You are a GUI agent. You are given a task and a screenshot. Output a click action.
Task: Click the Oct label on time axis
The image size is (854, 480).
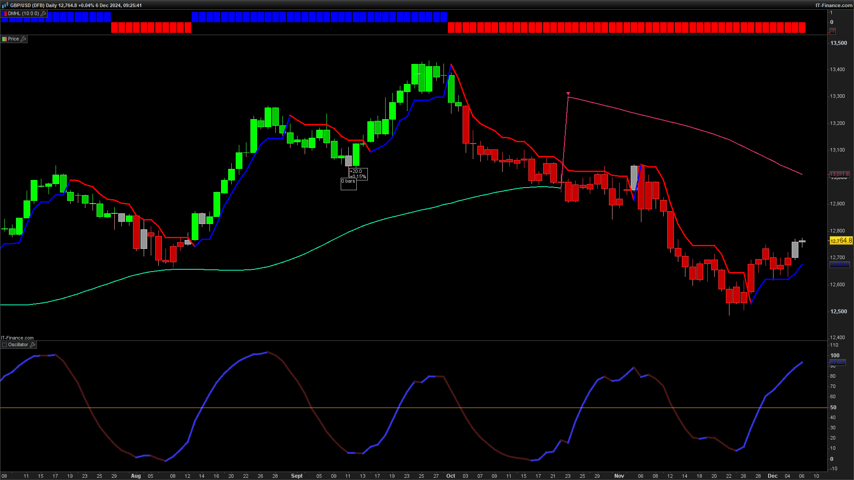tap(451, 476)
